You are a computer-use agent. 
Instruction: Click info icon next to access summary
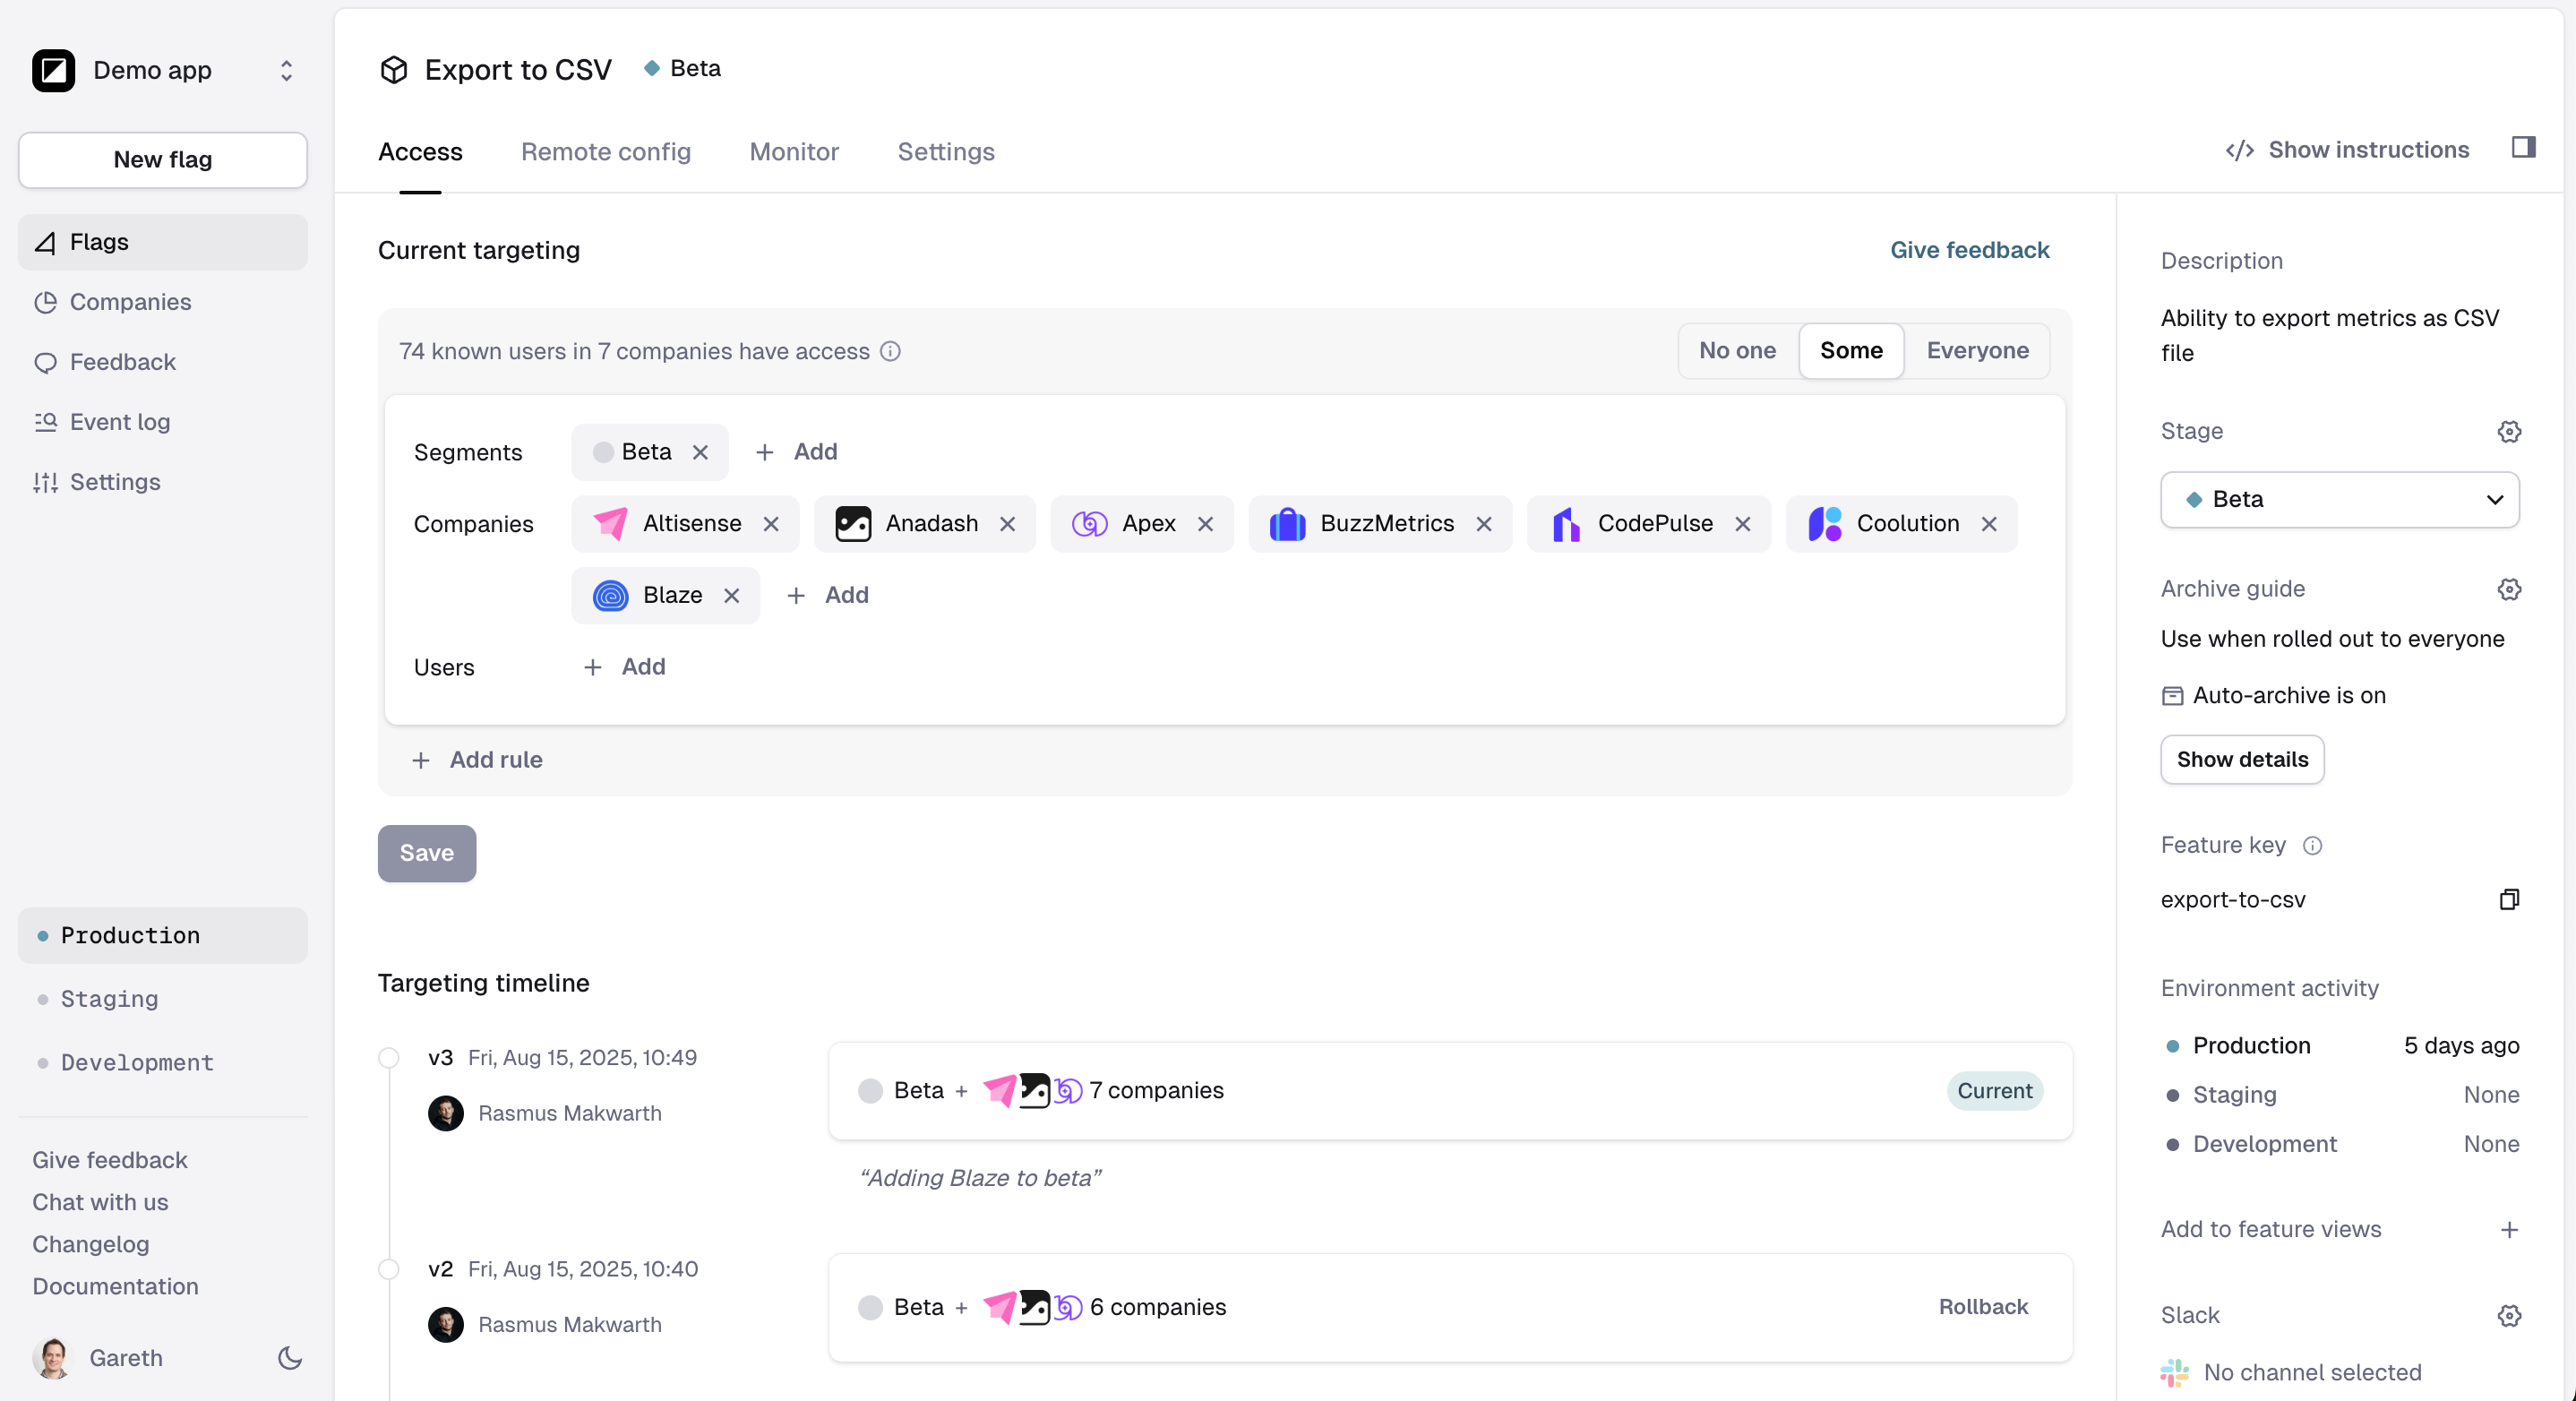tap(890, 351)
